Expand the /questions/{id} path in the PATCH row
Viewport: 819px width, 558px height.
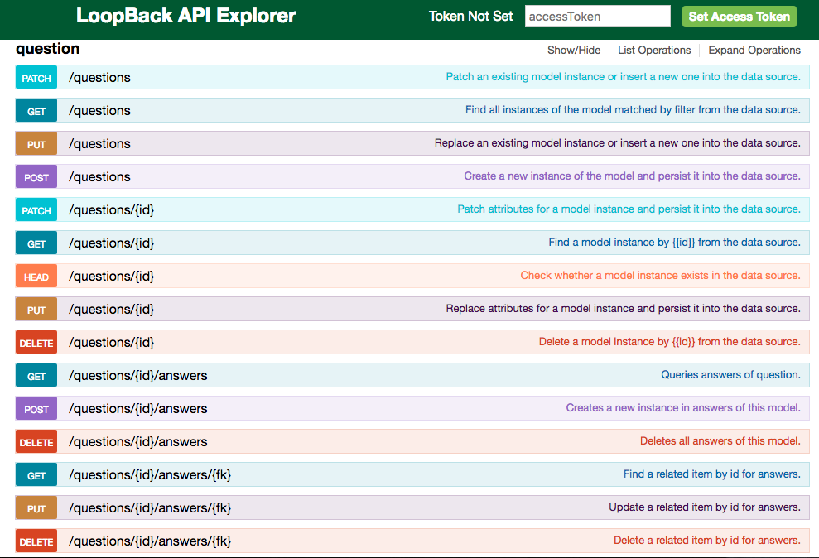[111, 209]
